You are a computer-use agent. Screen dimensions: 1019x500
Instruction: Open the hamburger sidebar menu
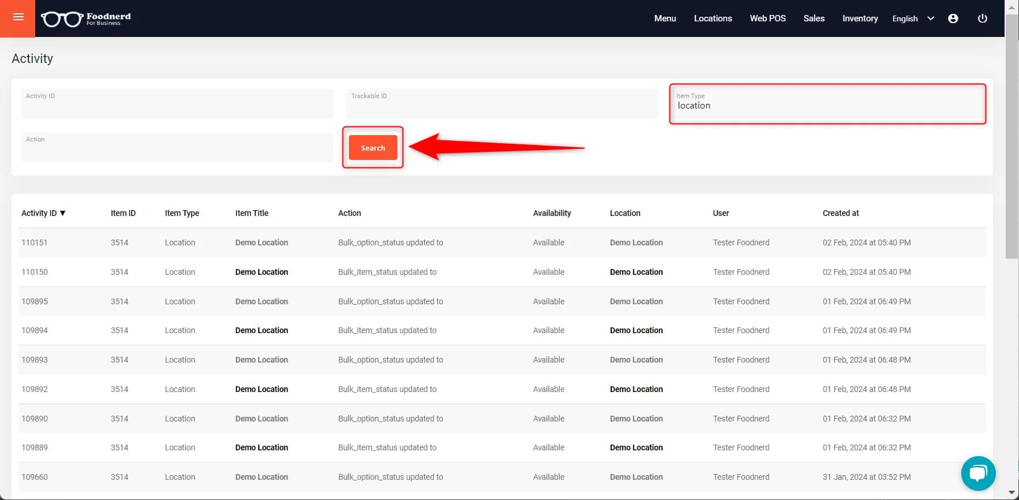point(18,17)
